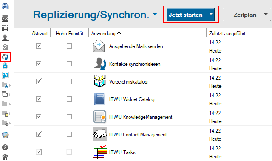272x161 pixels.
Task: Open contacts via the person sidebar icon
Action: [5, 37]
